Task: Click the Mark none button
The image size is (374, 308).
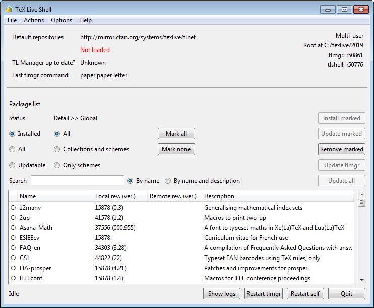Action: click(x=176, y=149)
